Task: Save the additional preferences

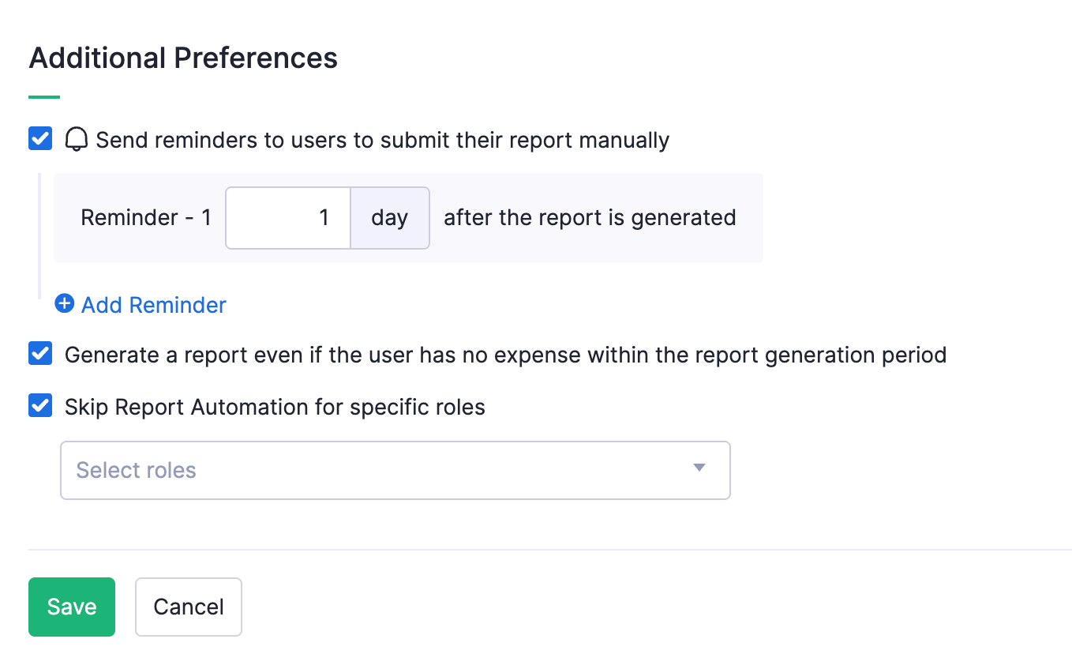Action: click(71, 607)
